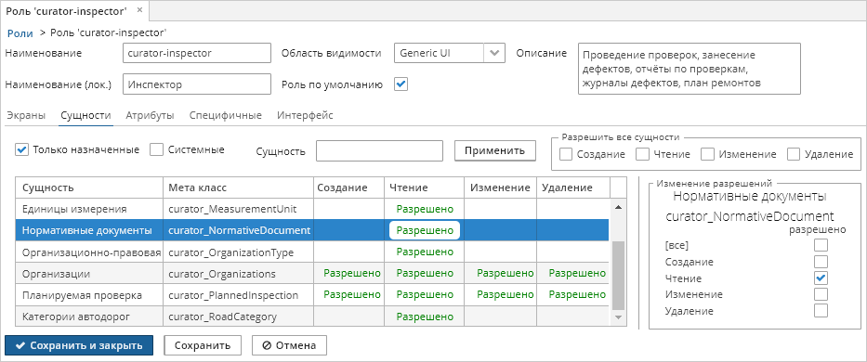Close the 'curator-inspector' role tab

coord(139,10)
